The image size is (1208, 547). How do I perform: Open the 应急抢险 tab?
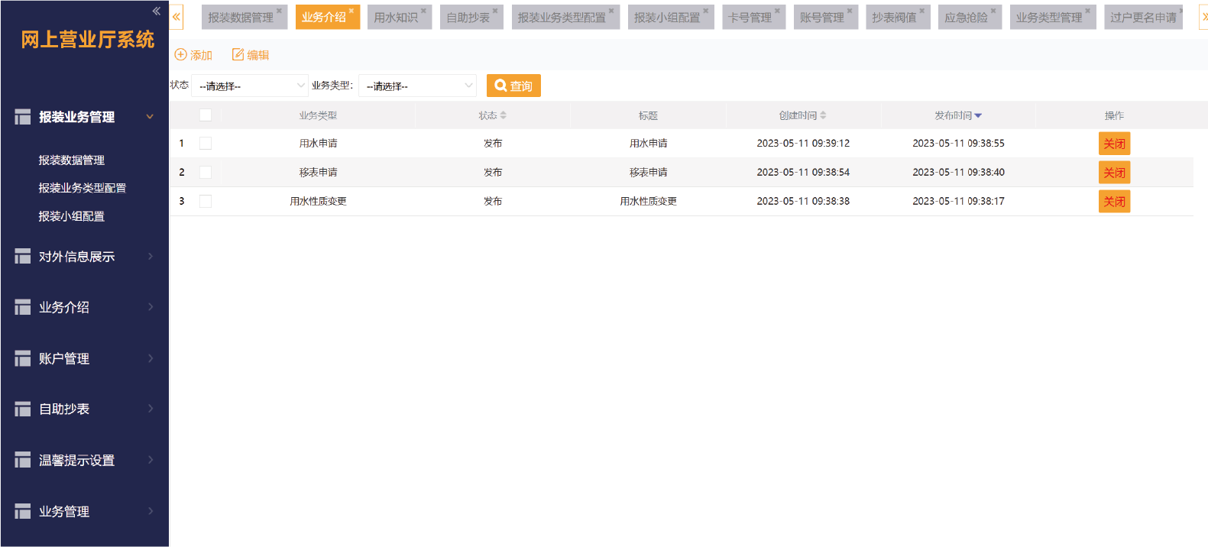[966, 18]
